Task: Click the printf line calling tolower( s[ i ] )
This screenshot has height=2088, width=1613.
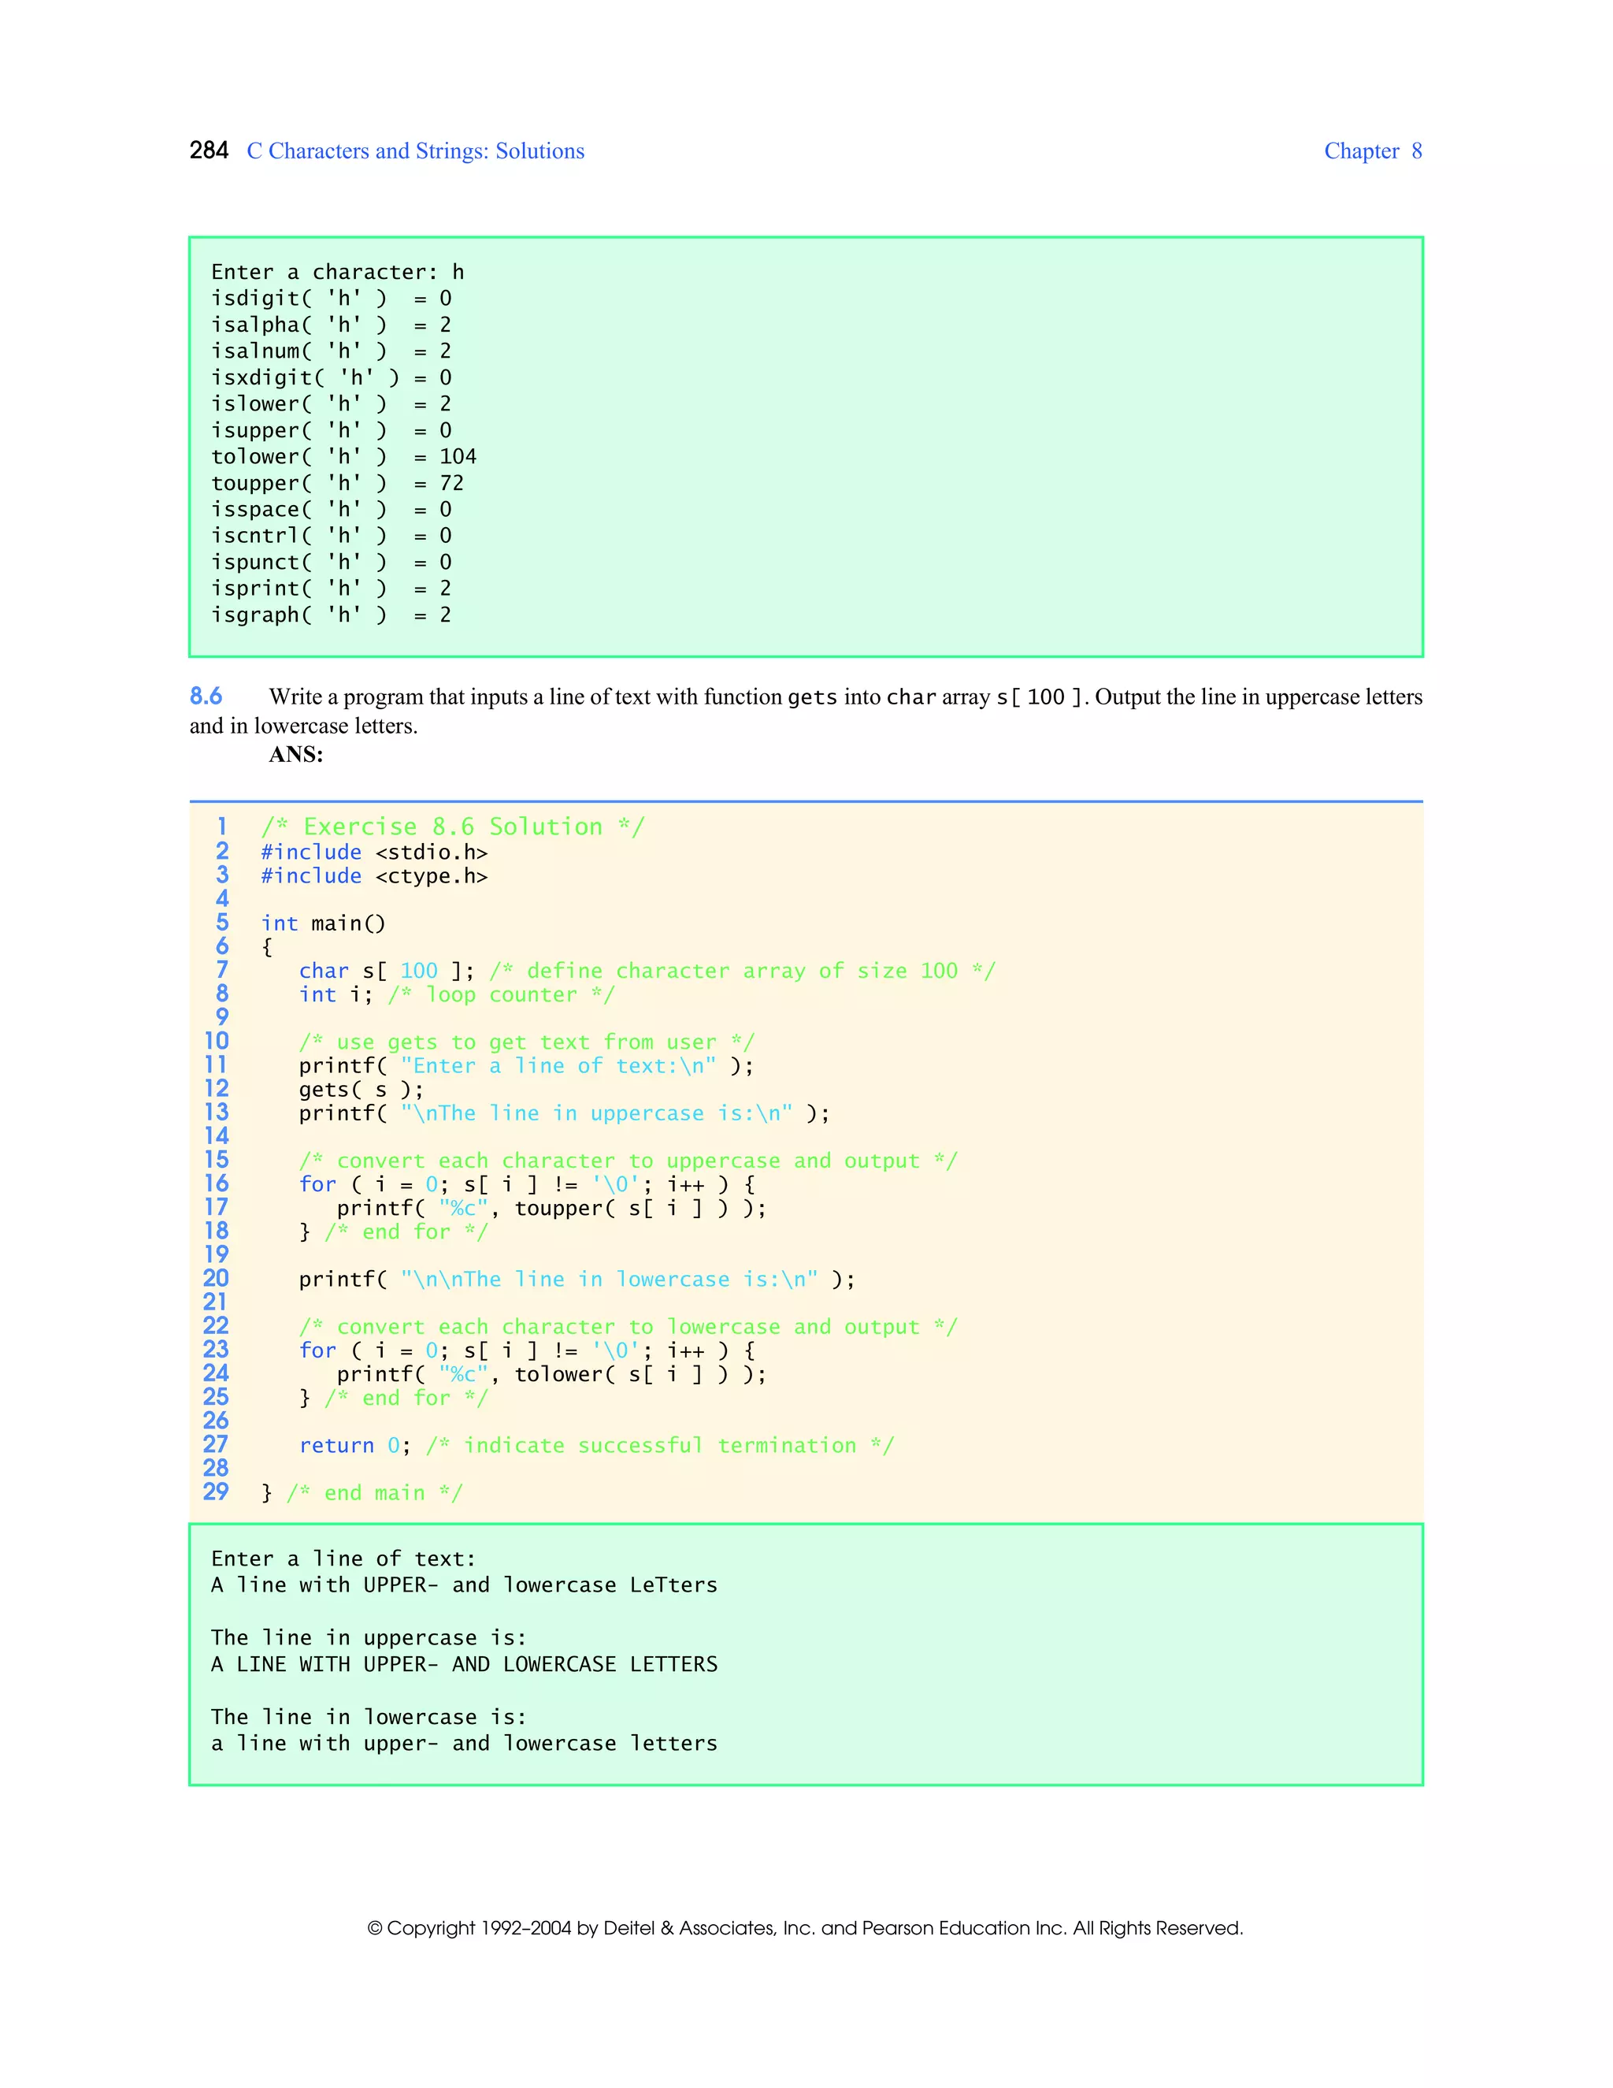Action: click(x=551, y=1375)
